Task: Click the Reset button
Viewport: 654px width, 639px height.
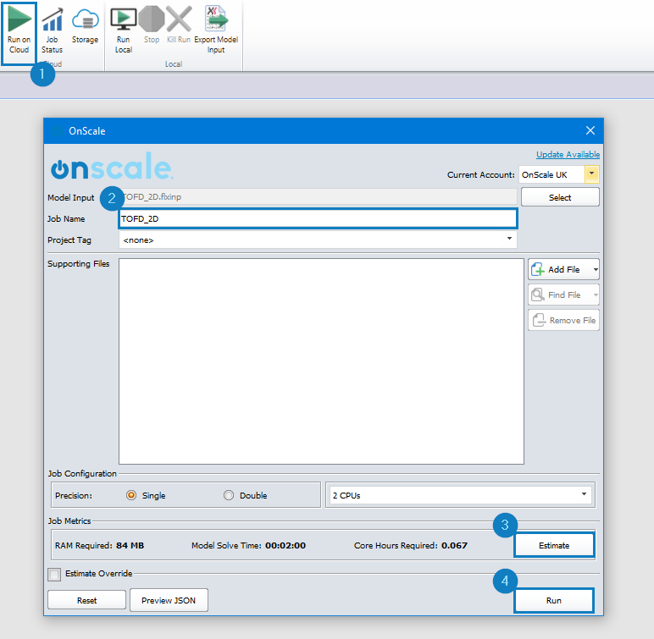Action: click(x=86, y=600)
